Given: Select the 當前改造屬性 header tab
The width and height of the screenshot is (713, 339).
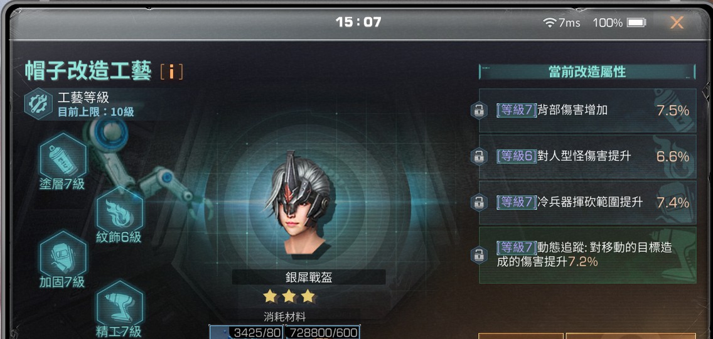Looking at the screenshot, I should (587, 72).
